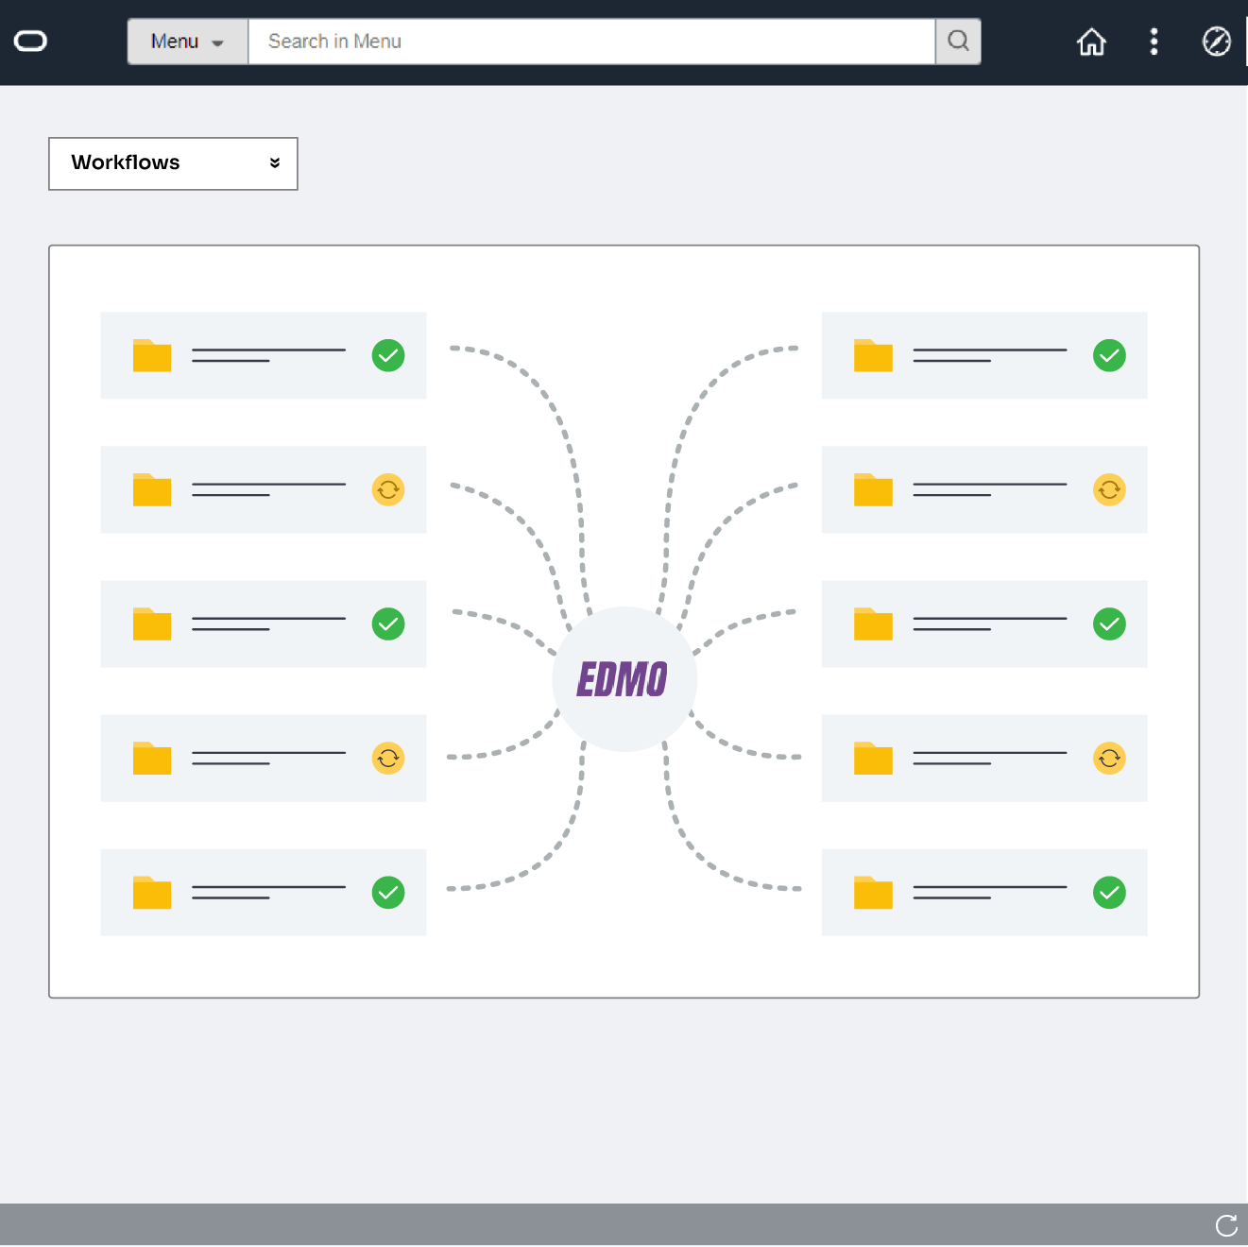Click the yellow in-progress indicator on right side
Screen dimensions: 1248x1247
(1110, 490)
